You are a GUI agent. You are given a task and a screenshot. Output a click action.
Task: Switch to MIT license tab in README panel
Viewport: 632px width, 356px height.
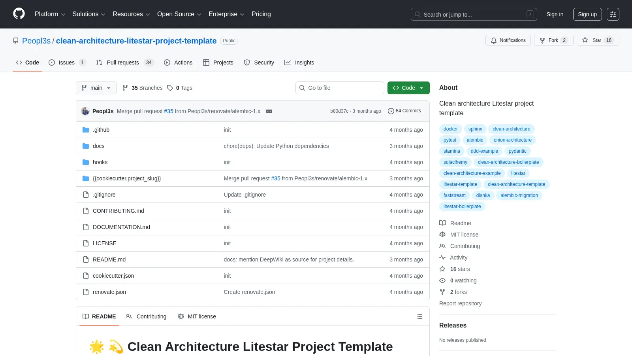pyautogui.click(x=197, y=316)
